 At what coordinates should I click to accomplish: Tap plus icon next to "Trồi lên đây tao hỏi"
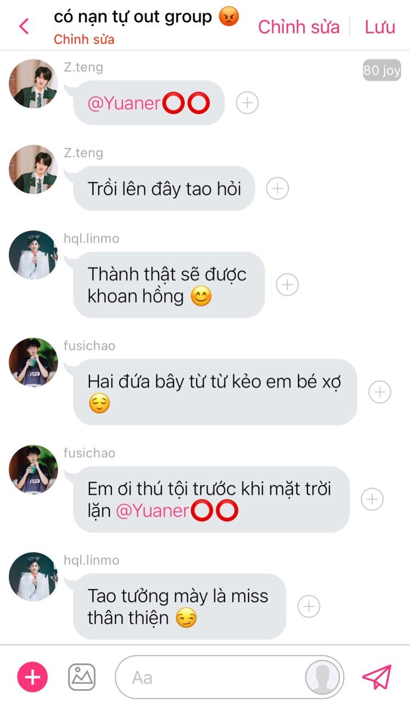tap(278, 189)
